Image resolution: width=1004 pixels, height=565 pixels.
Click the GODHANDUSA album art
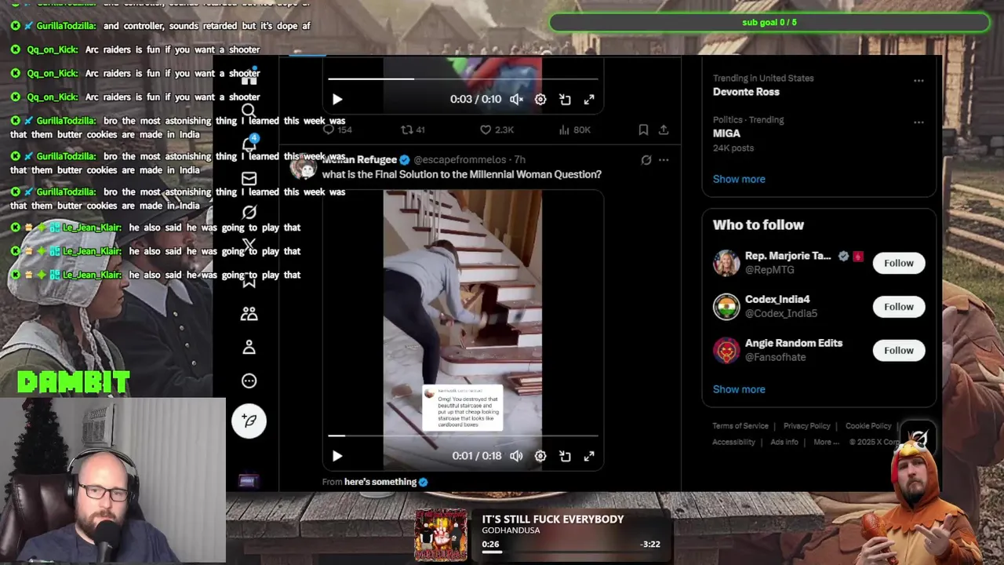441,536
